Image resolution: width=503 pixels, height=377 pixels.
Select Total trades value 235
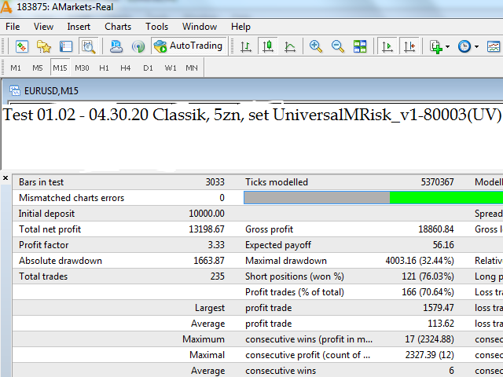click(x=217, y=276)
